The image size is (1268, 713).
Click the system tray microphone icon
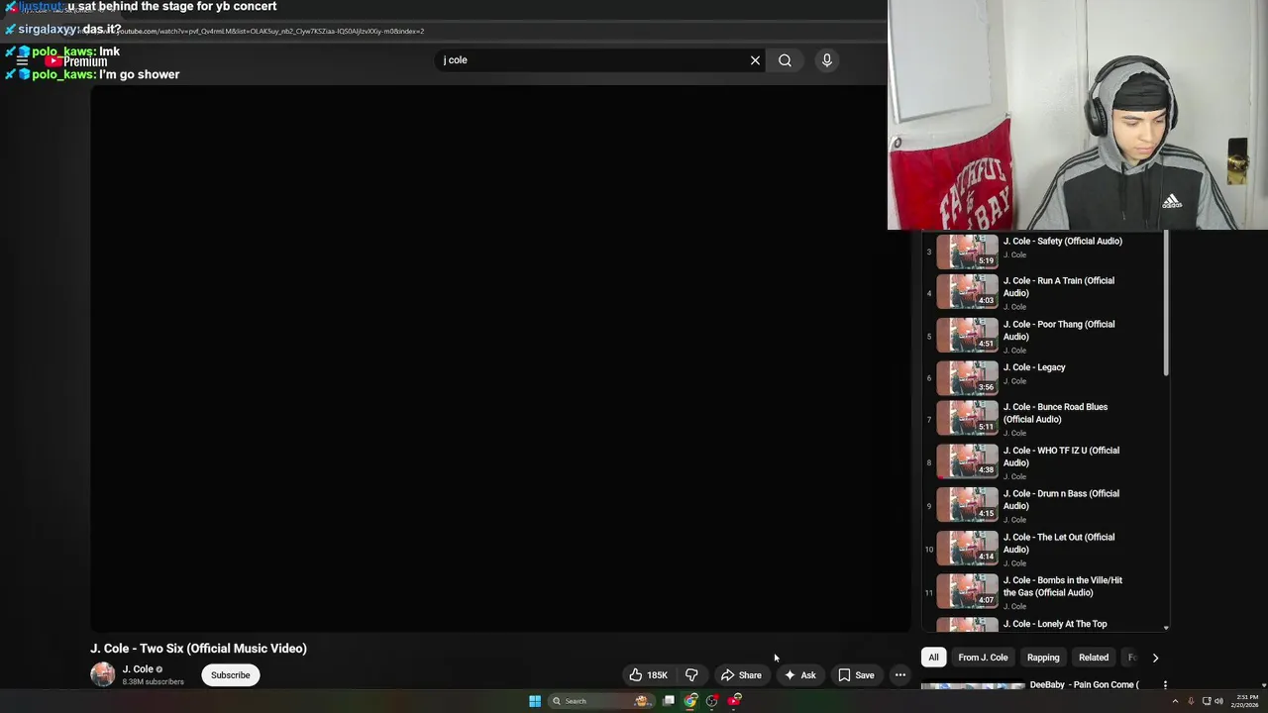point(1191,701)
